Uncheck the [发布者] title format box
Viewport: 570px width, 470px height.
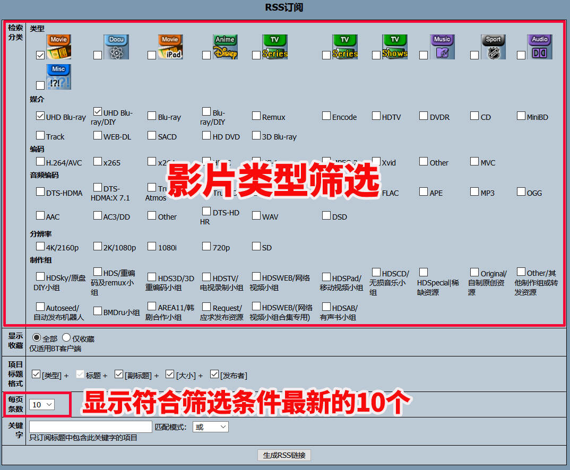tap(214, 374)
